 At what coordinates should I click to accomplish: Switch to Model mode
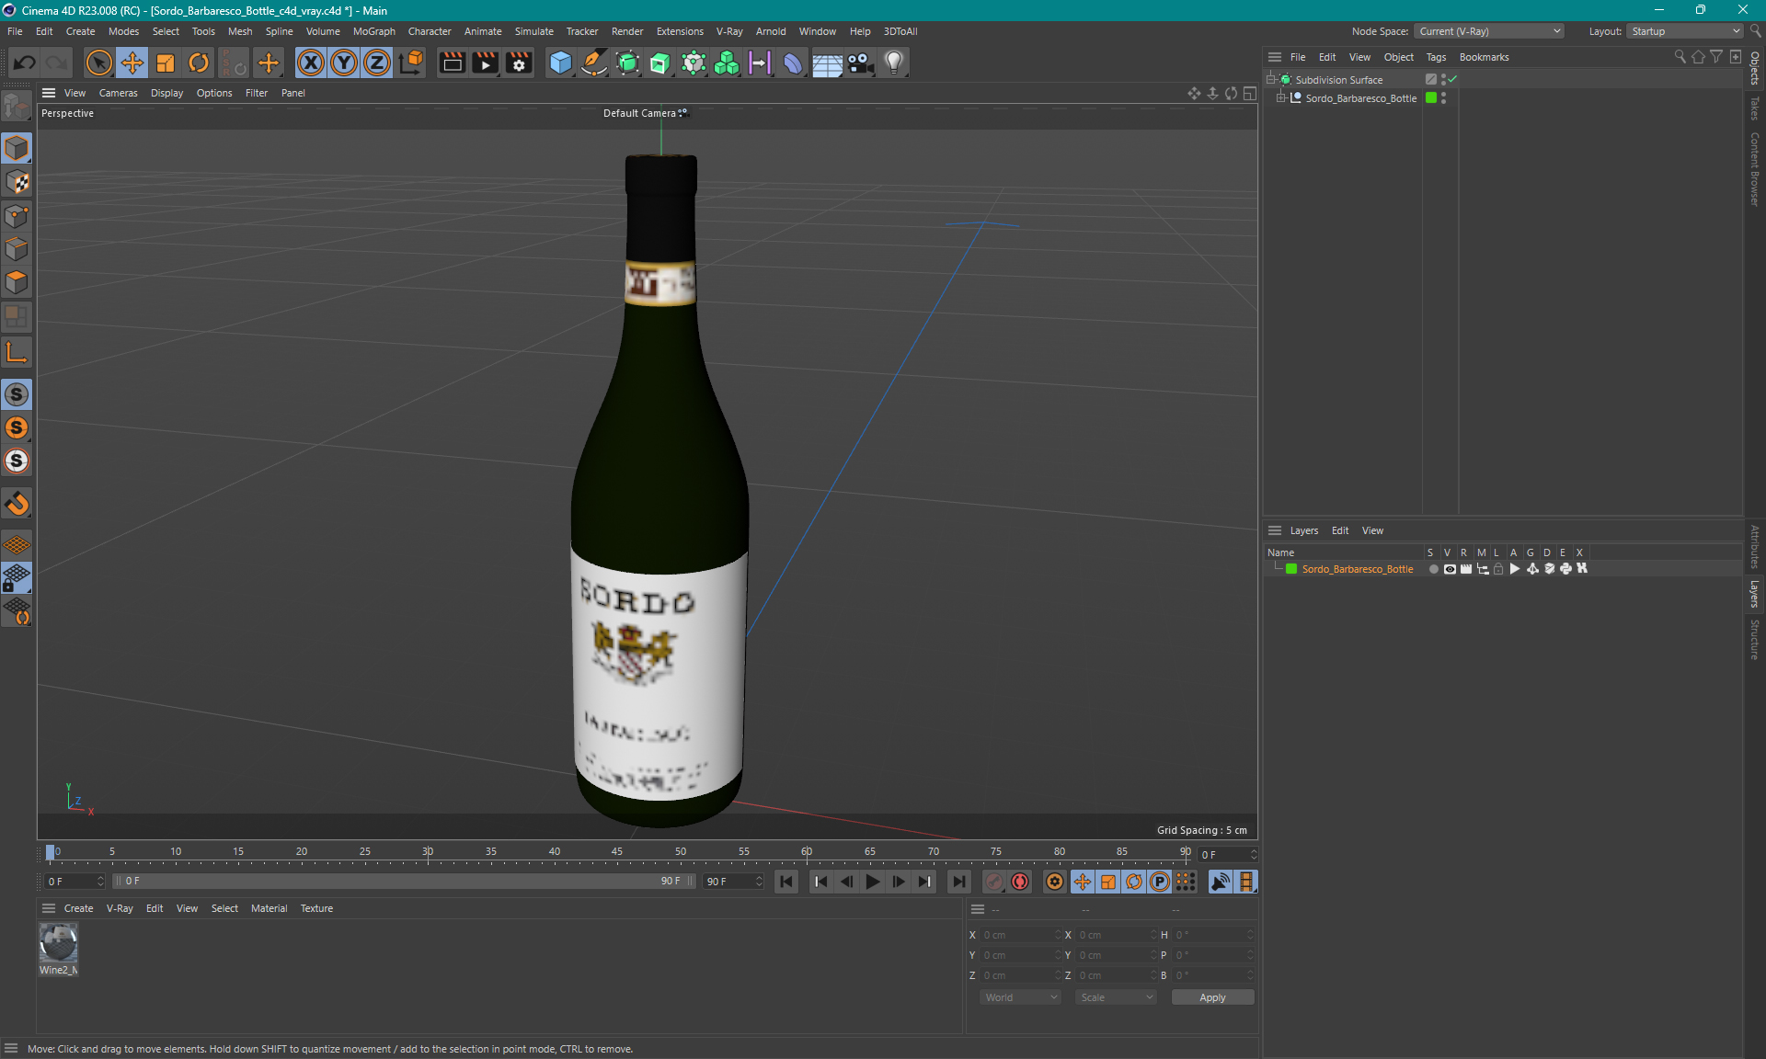(17, 148)
